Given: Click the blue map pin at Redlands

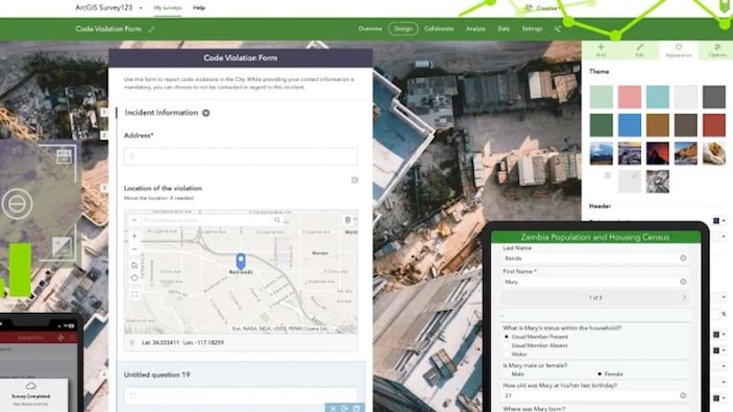Looking at the screenshot, I should pyautogui.click(x=240, y=260).
